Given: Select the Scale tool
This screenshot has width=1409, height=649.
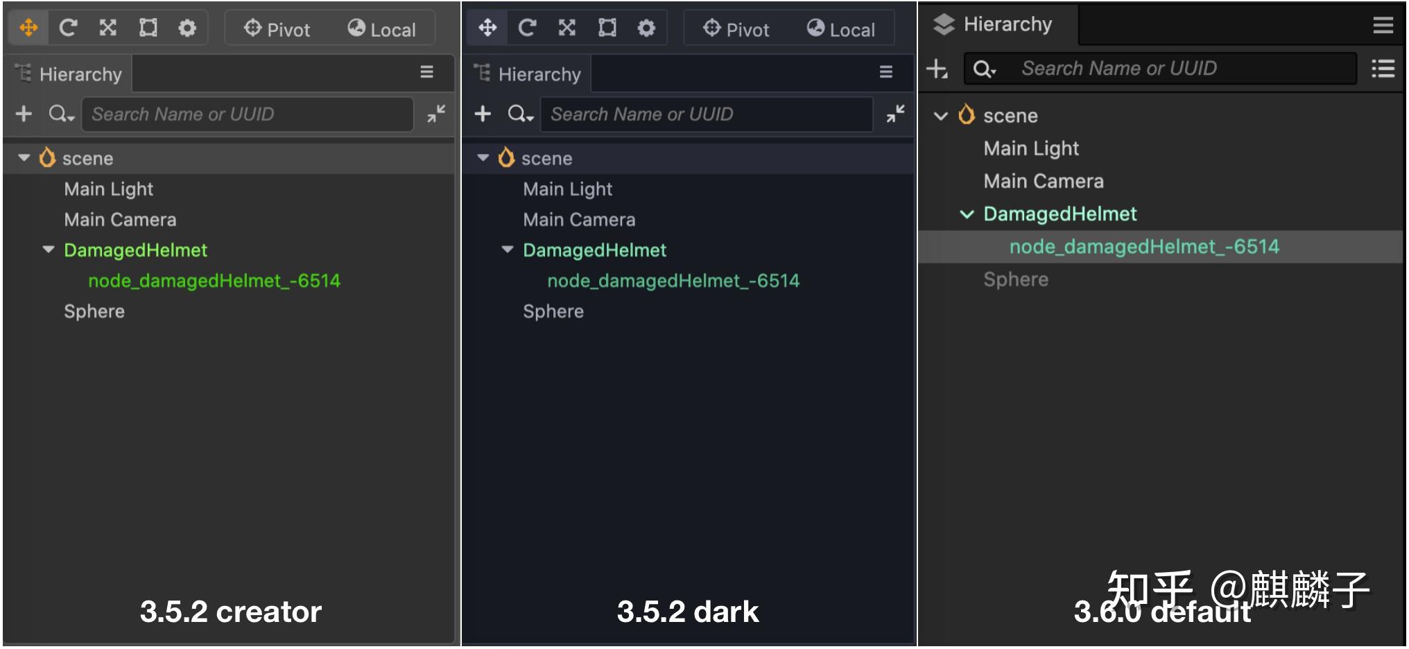Looking at the screenshot, I should [107, 28].
